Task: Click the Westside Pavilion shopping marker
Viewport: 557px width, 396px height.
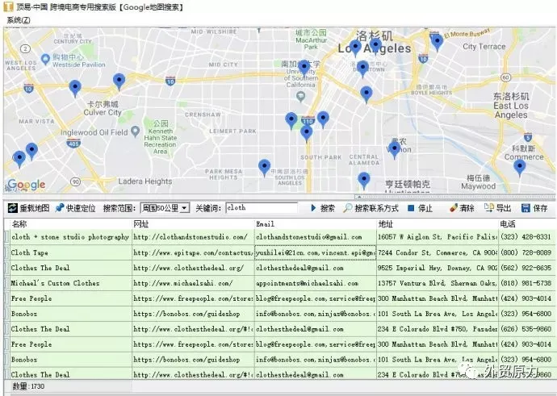Action: tap(45, 59)
